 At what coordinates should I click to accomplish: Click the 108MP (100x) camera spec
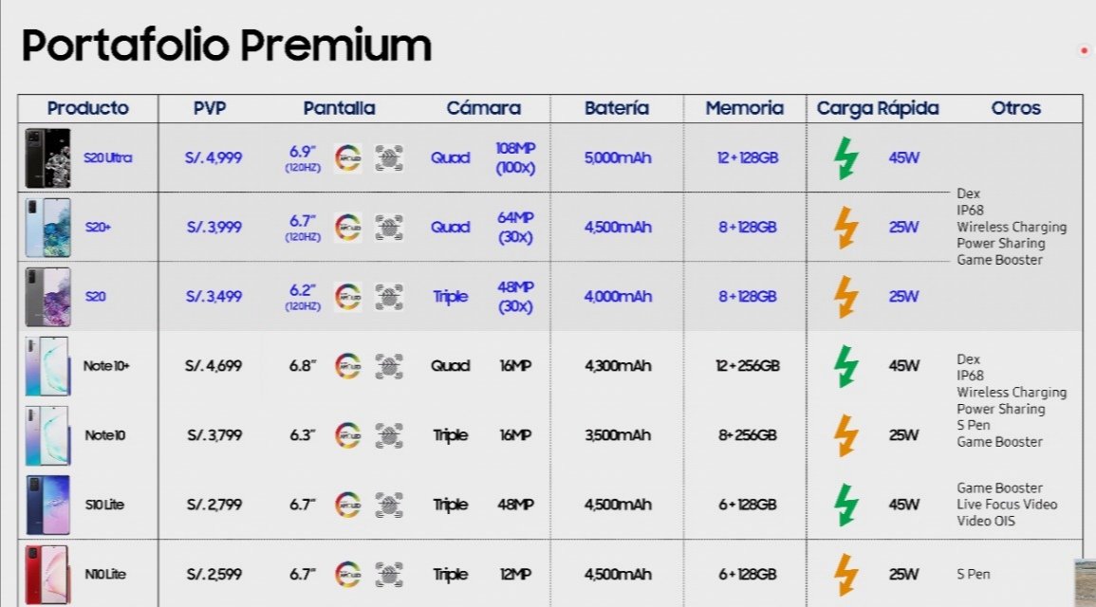[x=516, y=157]
